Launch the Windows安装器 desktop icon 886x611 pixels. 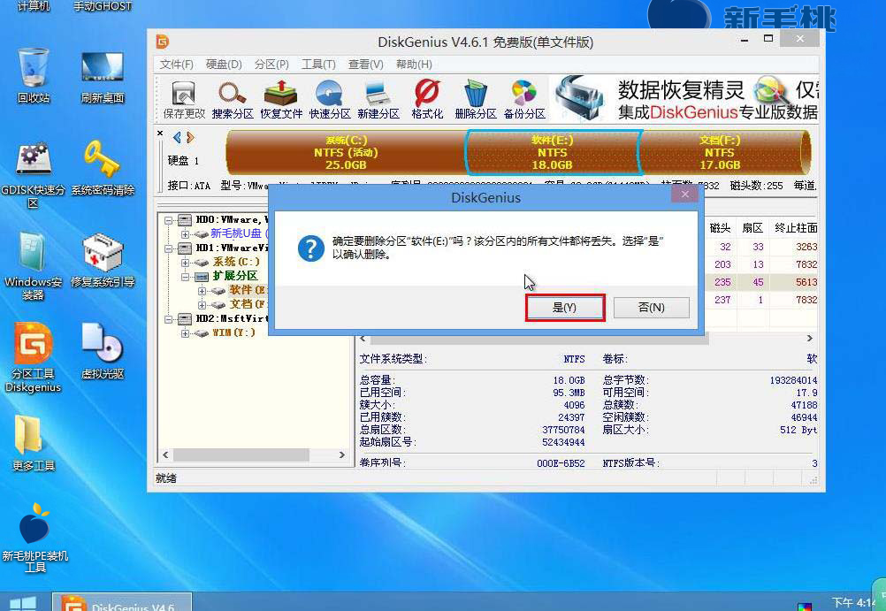point(34,265)
